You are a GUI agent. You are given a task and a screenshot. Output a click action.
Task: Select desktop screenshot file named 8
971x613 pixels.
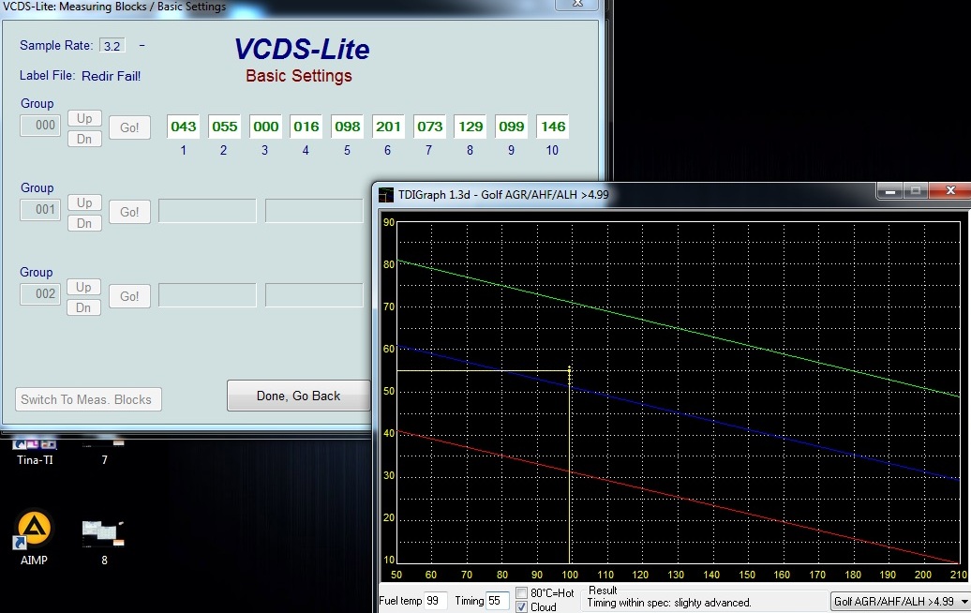tap(103, 535)
